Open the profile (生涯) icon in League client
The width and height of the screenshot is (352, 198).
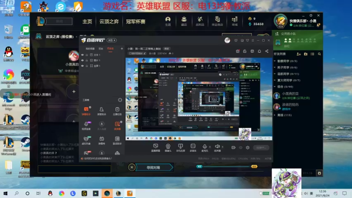coord(168,21)
